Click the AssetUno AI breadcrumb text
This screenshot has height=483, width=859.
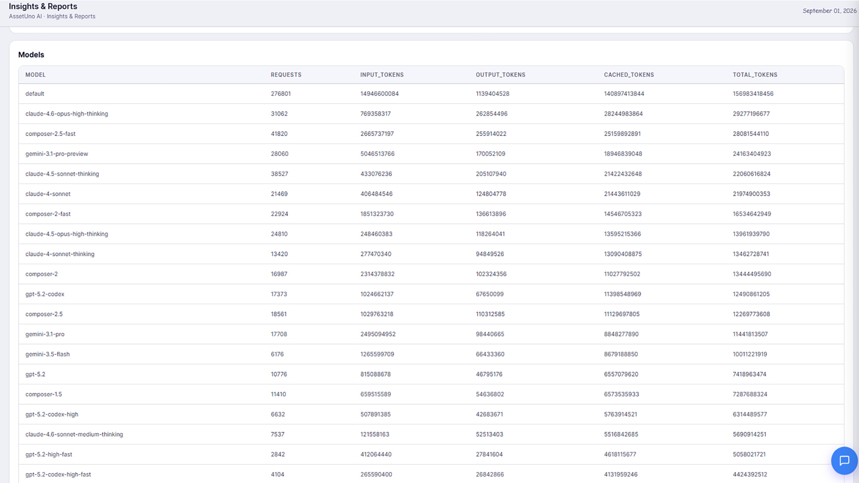pyautogui.click(x=25, y=17)
